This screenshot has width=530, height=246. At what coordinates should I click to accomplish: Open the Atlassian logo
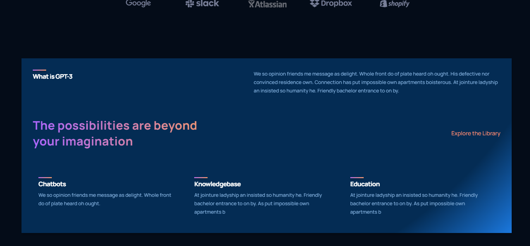coord(267,4)
